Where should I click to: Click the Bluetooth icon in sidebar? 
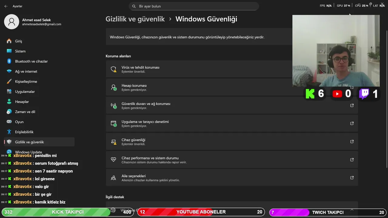pos(9,61)
